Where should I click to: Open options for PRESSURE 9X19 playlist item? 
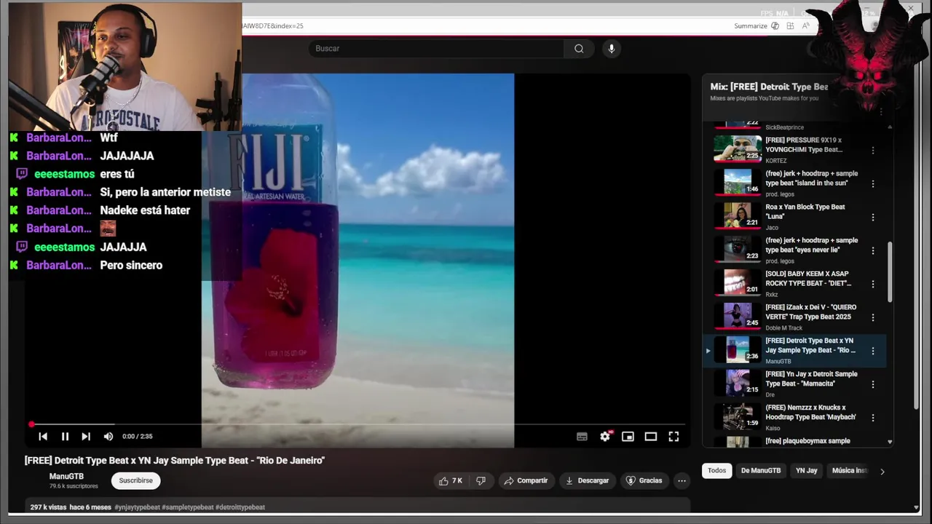pos(873,151)
